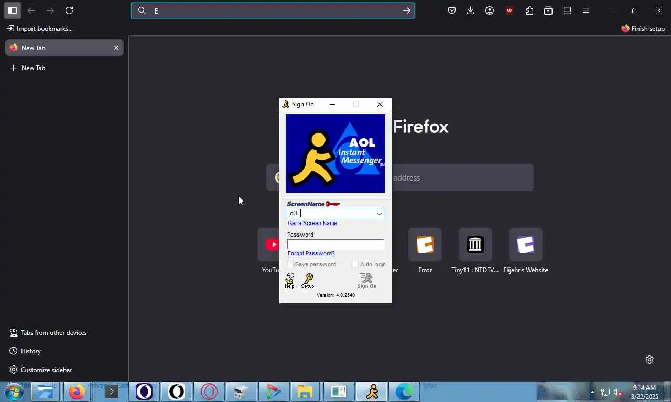
Task: Click the network tray icon
Action: pyautogui.click(x=605, y=392)
